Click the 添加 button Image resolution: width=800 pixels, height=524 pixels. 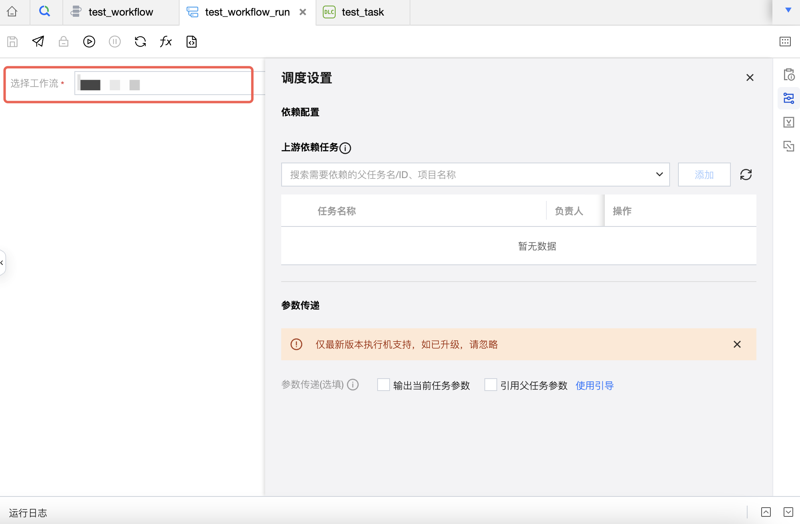tap(704, 175)
